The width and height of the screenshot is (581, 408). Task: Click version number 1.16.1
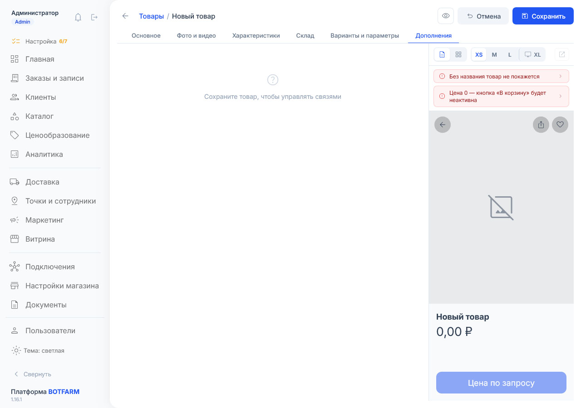click(x=16, y=399)
